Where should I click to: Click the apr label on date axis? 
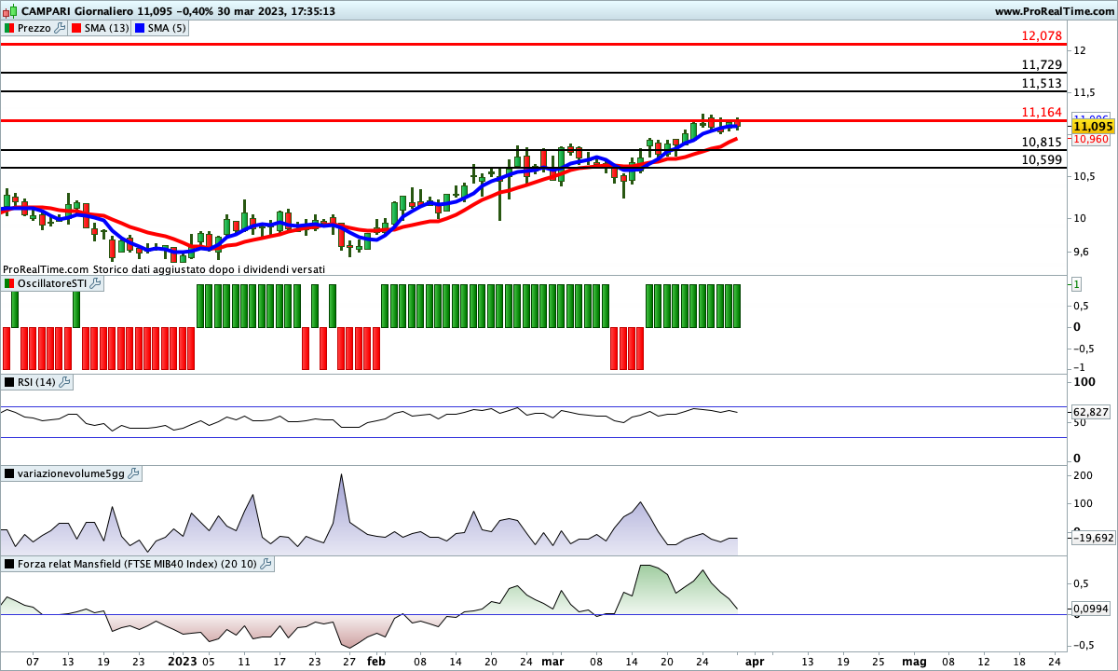pos(755,661)
